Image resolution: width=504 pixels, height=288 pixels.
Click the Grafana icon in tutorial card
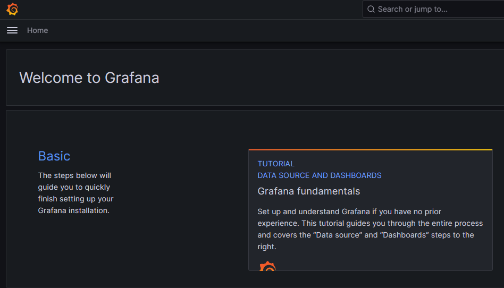pyautogui.click(x=267, y=266)
